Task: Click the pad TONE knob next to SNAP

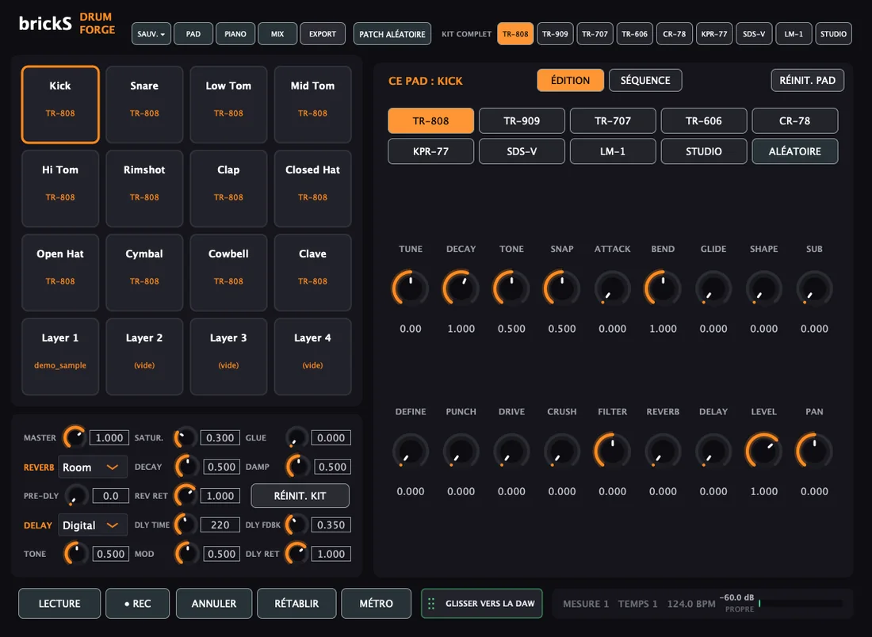Action: pyautogui.click(x=511, y=288)
